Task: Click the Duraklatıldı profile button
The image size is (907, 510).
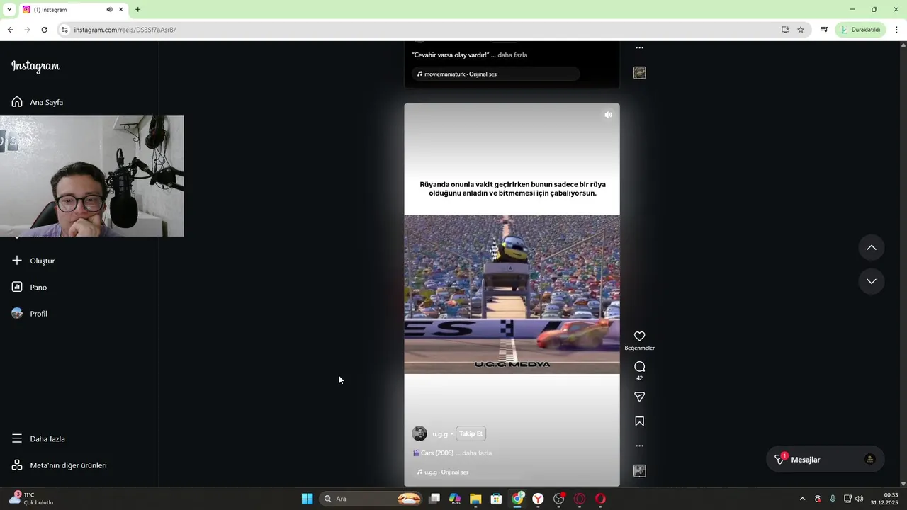Action: (861, 30)
